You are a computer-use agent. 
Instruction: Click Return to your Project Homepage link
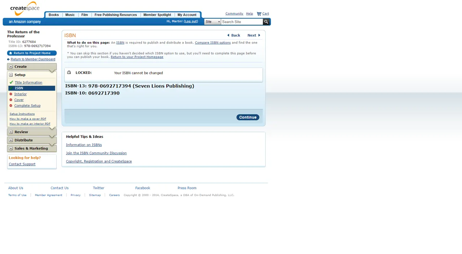click(137, 57)
